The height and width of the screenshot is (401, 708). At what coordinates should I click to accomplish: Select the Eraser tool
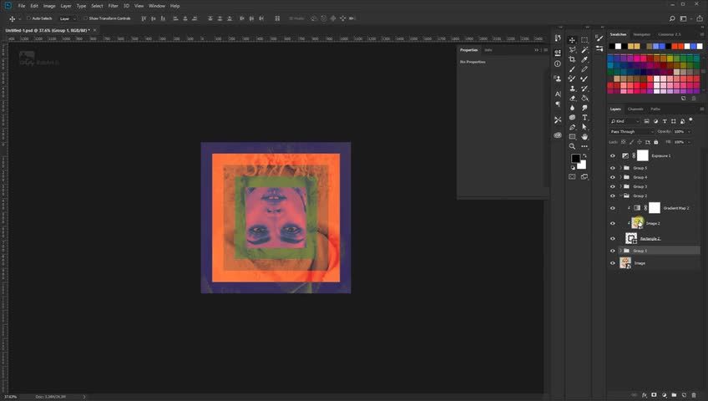(x=572, y=98)
